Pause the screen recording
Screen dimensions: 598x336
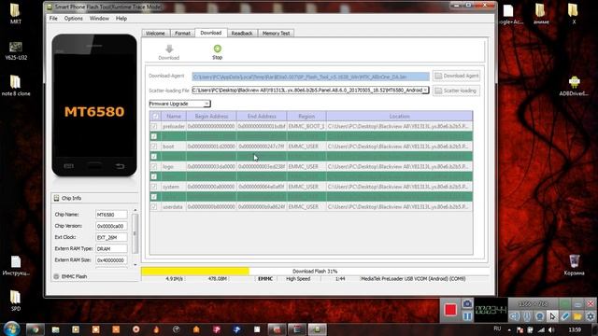(x=467, y=316)
